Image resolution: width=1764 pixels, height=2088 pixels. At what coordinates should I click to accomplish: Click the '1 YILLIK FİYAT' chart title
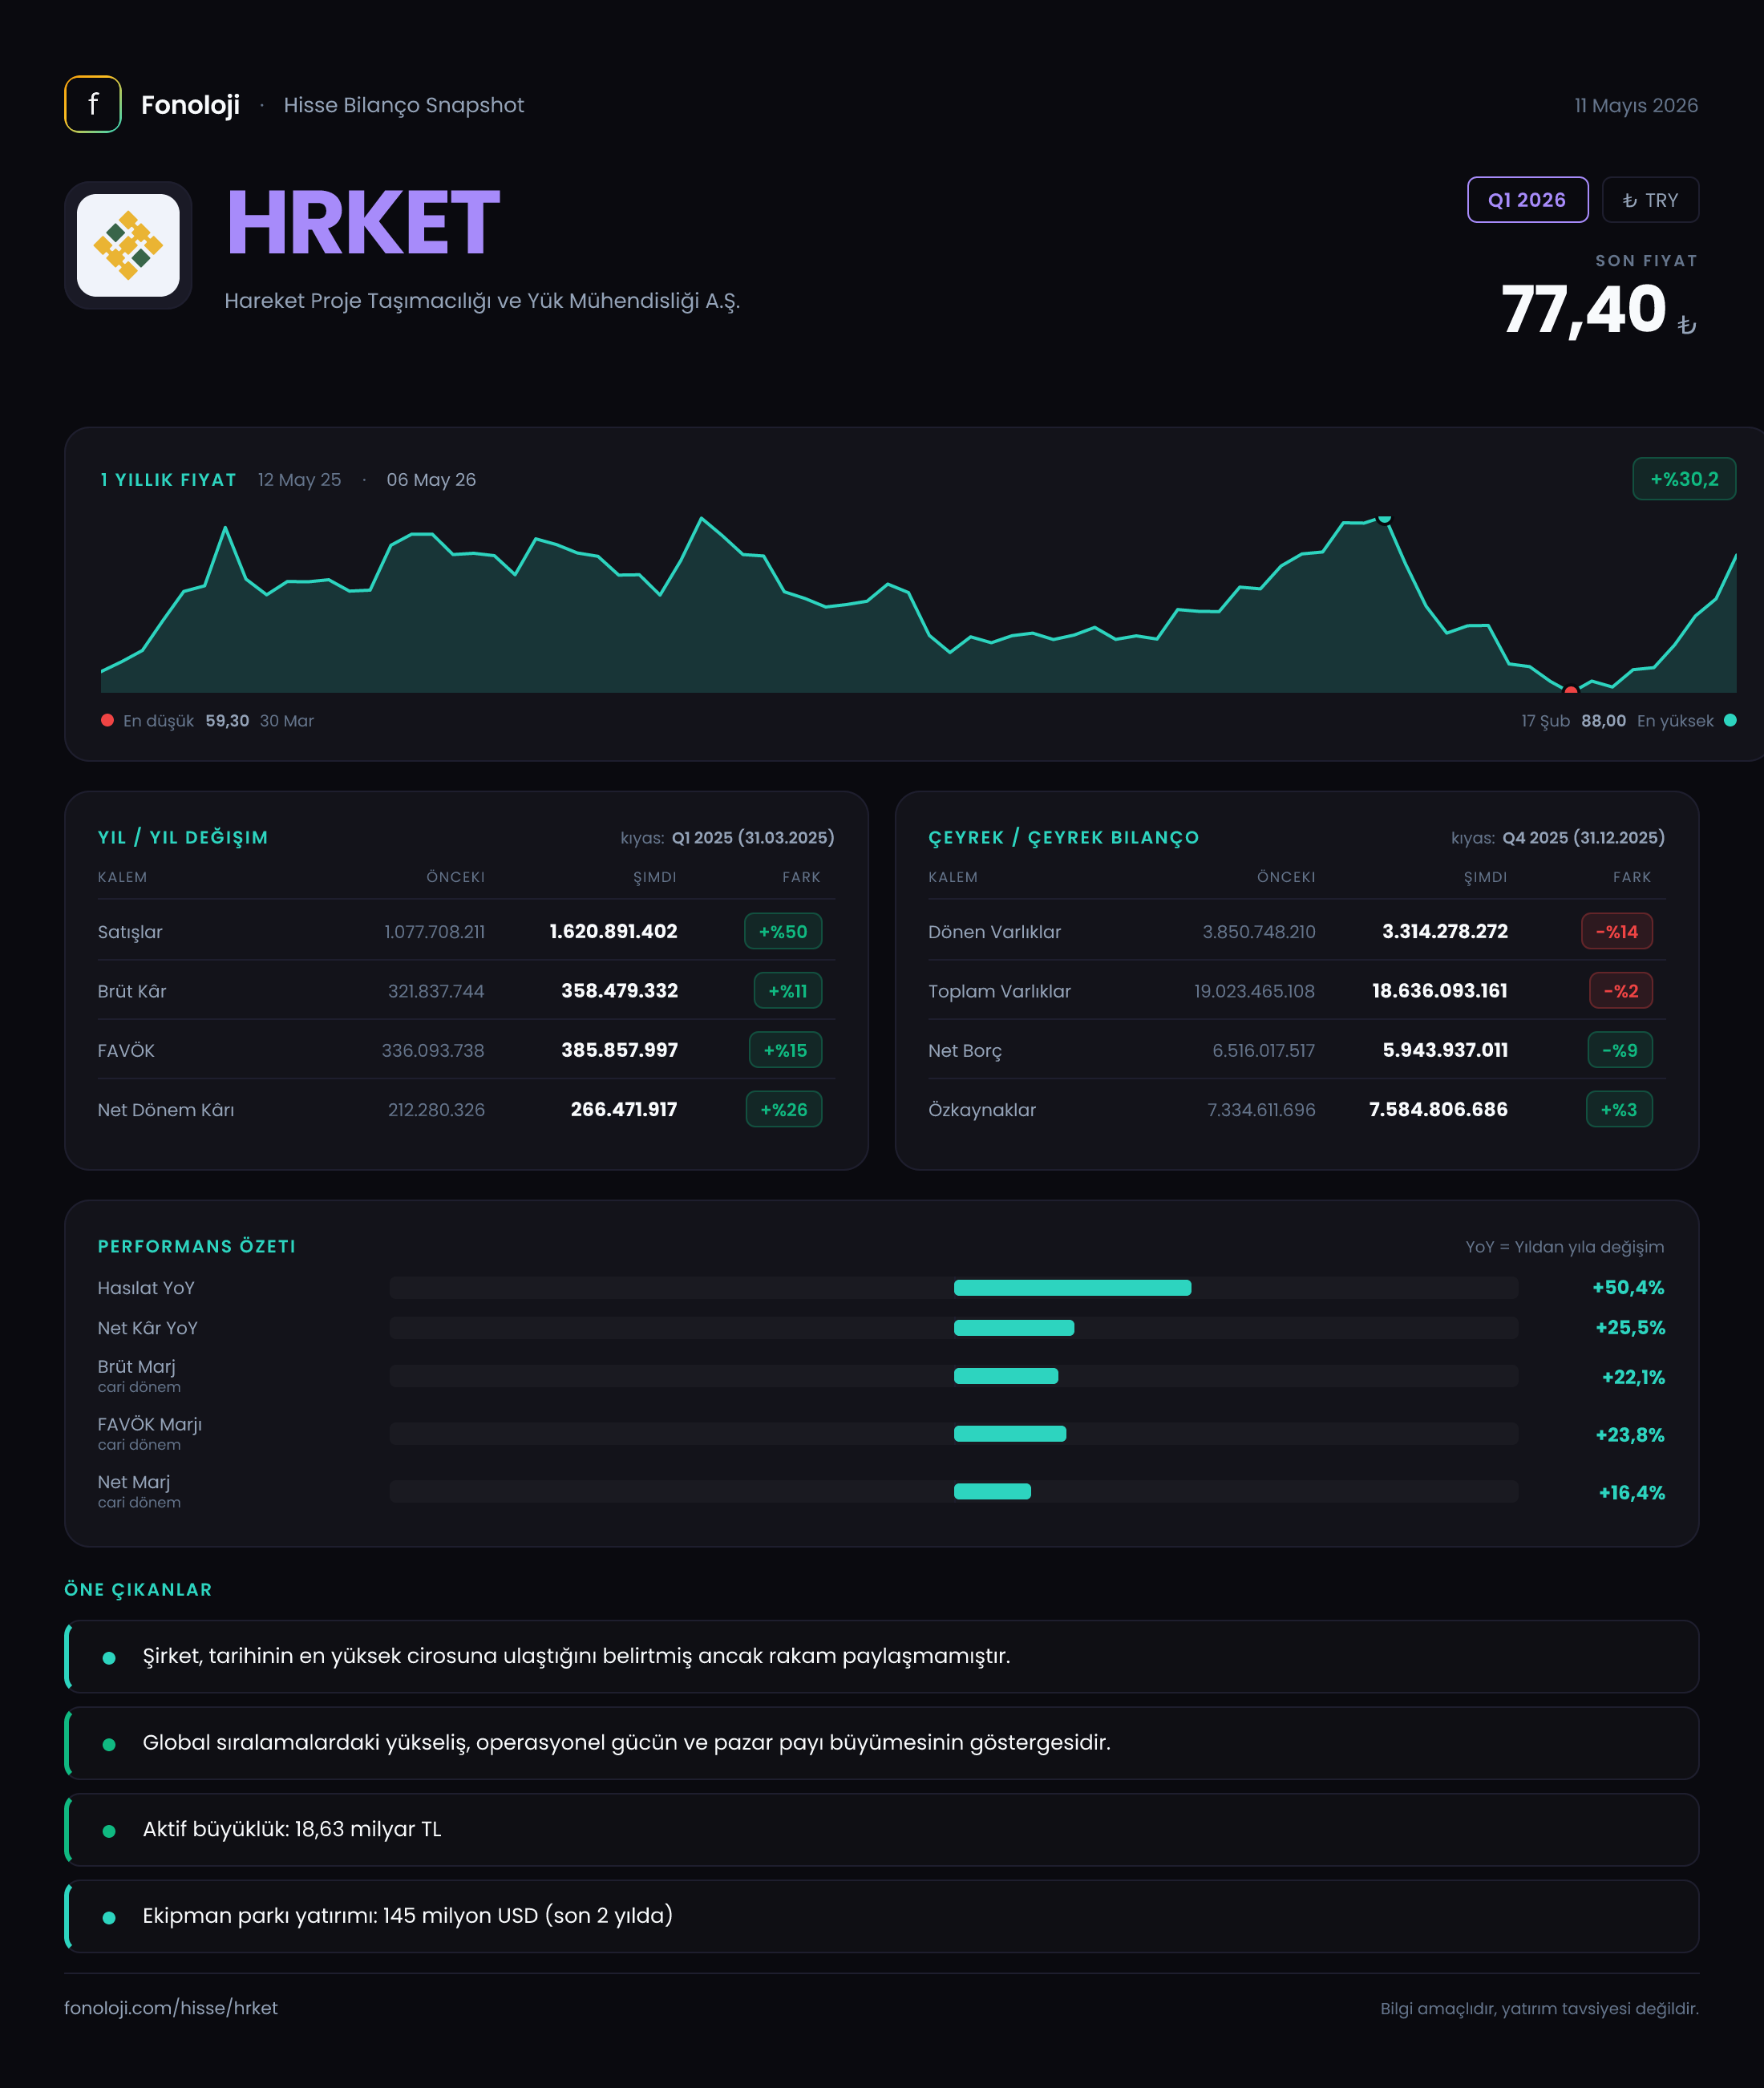[x=168, y=480]
